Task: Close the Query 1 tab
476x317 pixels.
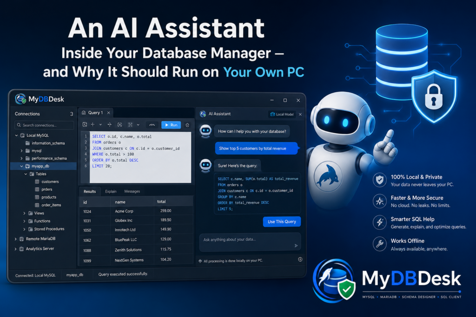Action: pyautogui.click(x=108, y=113)
